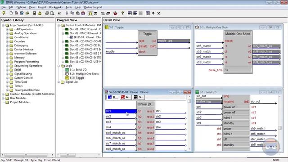Select S-2 : Multiple One Shots tree item
Screen dimensions: 288x162
pos(84,74)
